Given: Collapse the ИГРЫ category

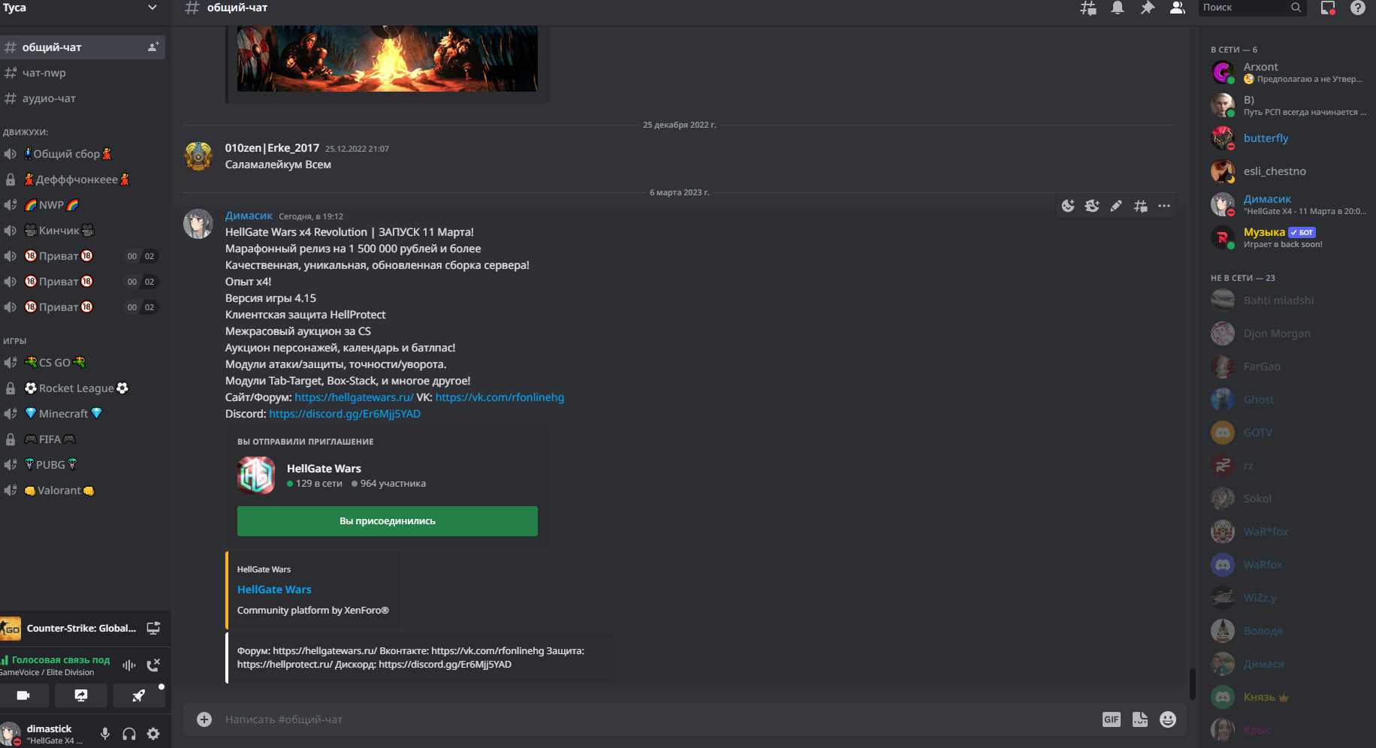Looking at the screenshot, I should pos(14,340).
